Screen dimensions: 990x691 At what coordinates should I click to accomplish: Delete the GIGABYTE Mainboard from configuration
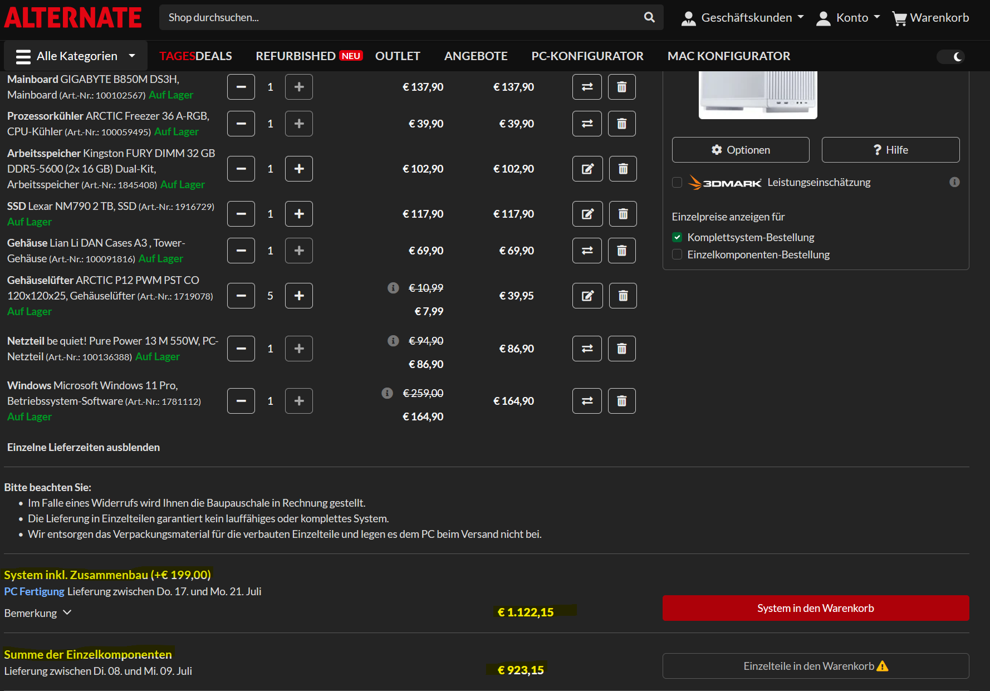pos(622,87)
